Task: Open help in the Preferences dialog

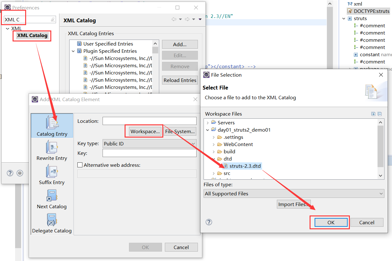Action: click(10, 173)
